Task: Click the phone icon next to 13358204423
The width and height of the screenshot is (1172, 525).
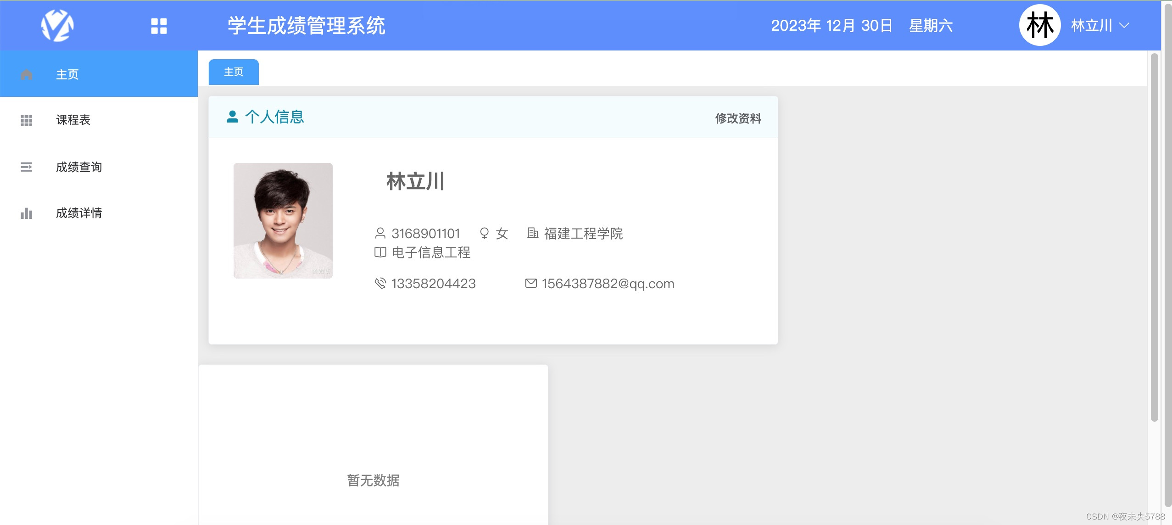Action: coord(380,283)
